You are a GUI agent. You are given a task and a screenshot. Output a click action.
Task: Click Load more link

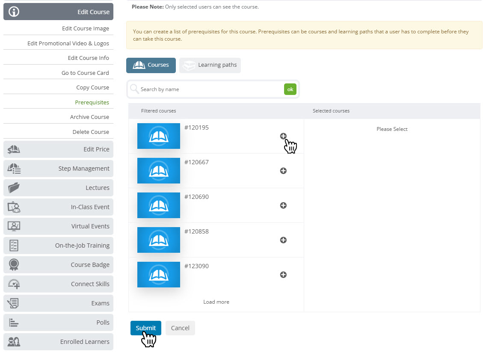pyautogui.click(x=216, y=302)
